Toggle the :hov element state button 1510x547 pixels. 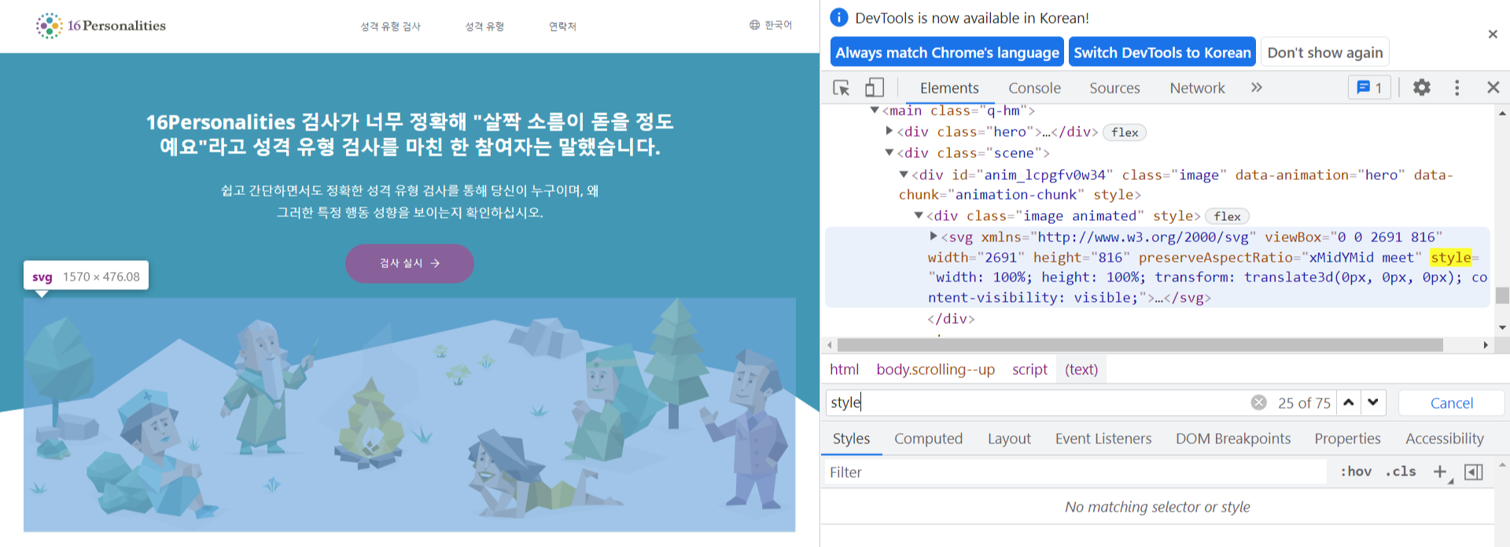point(1356,472)
